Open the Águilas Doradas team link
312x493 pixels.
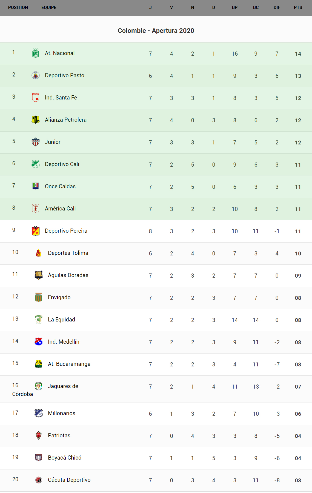pos(68,275)
